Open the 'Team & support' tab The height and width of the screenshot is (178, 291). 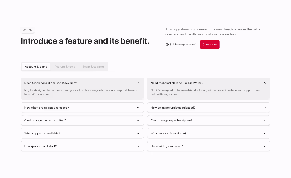93,67
